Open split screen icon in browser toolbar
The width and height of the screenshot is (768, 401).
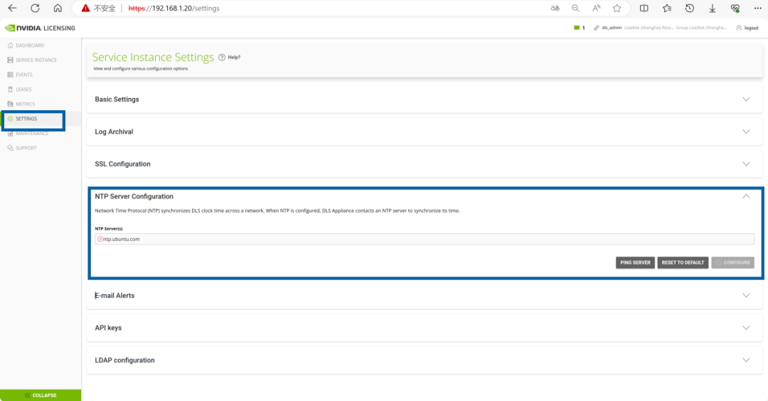644,8
